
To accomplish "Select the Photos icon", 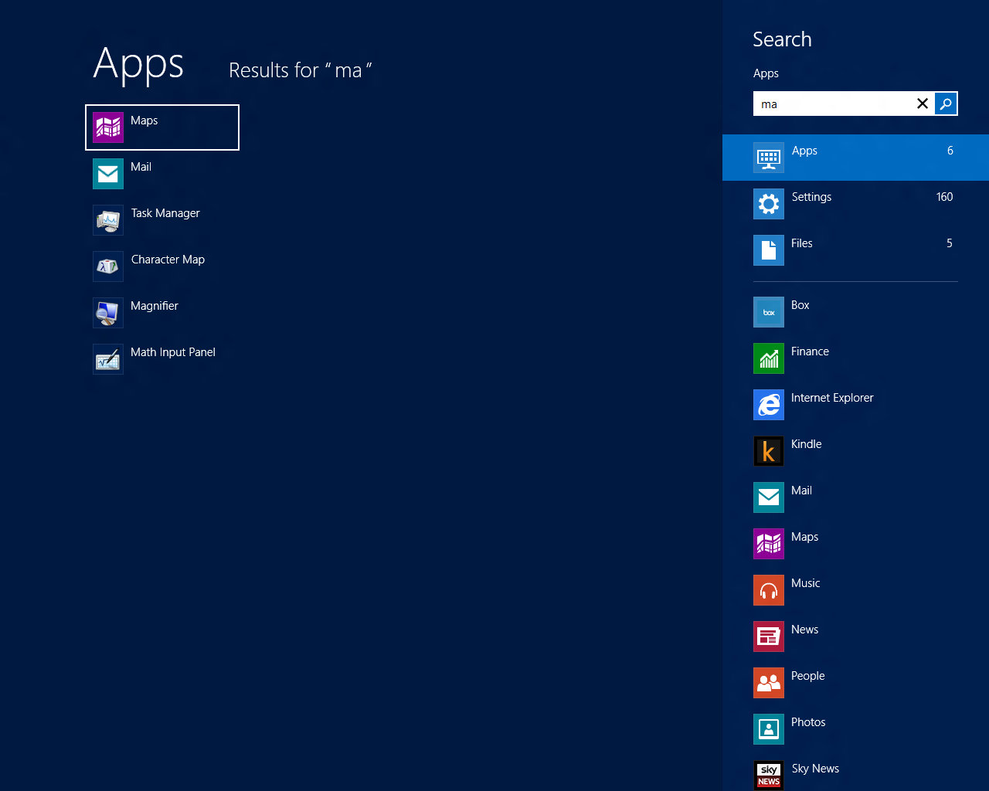I will coord(769,729).
